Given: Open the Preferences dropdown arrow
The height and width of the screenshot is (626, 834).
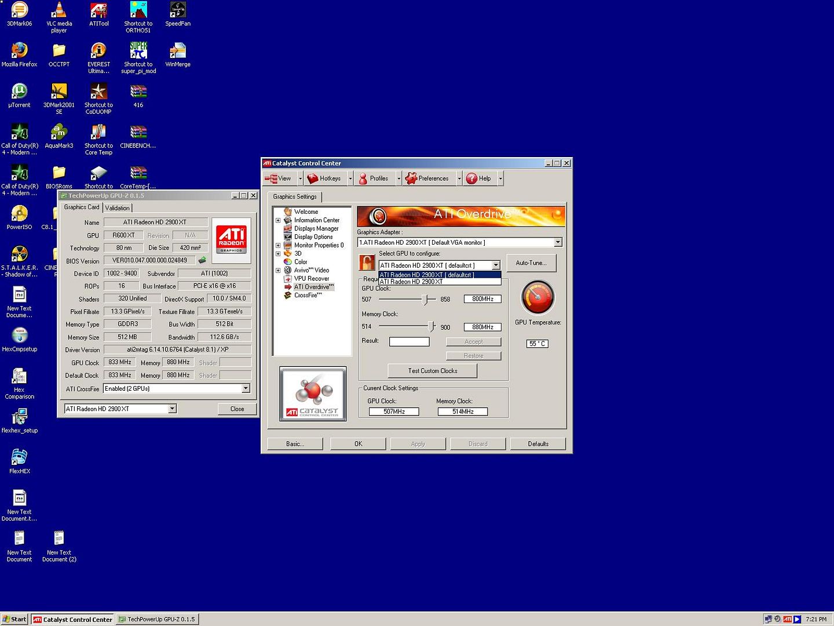Looking at the screenshot, I should click(x=459, y=179).
